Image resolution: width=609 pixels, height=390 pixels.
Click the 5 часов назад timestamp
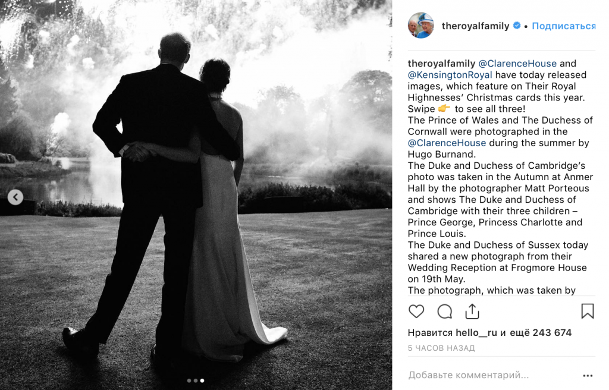(441, 348)
